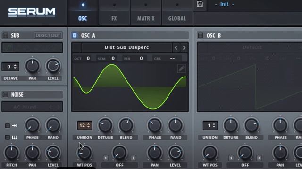The height and width of the screenshot is (169, 302).
Task: Toggle SUB DIRECT OUT
Action: click(48, 35)
